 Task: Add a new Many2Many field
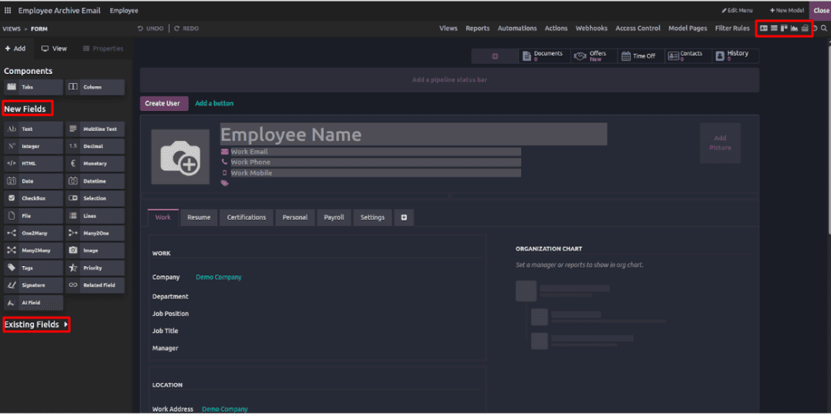click(x=33, y=251)
